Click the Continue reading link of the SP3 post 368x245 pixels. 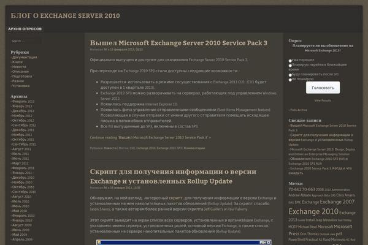(x=150, y=138)
